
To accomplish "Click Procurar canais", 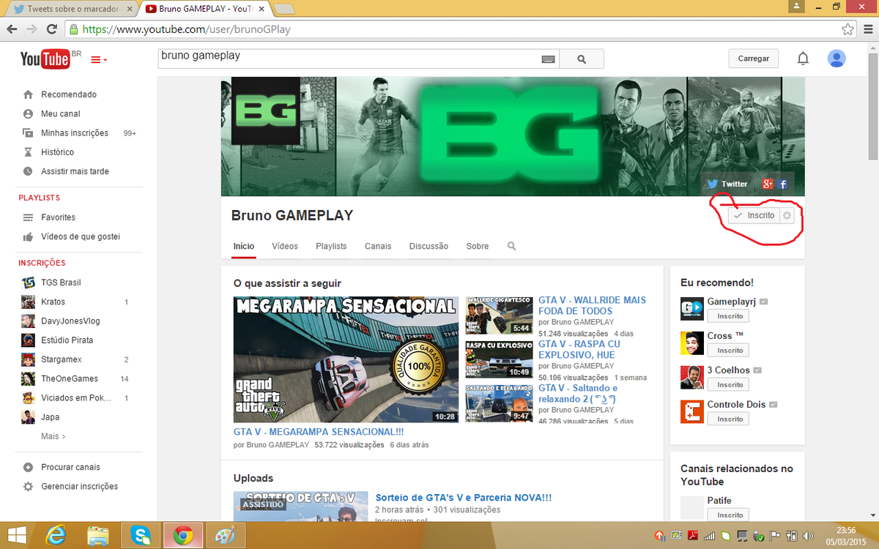I will pos(70,467).
